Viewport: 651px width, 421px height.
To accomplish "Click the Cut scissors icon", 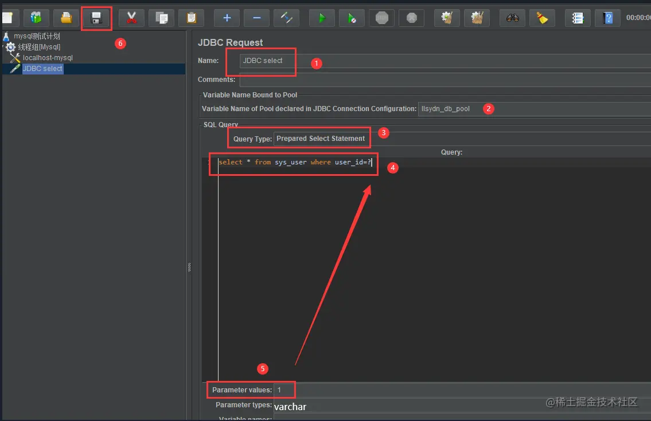I will click(131, 18).
